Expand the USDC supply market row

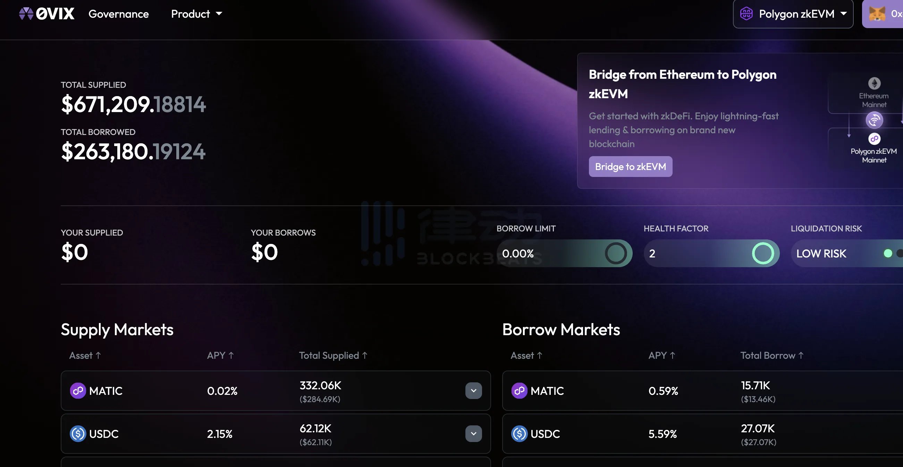(473, 434)
